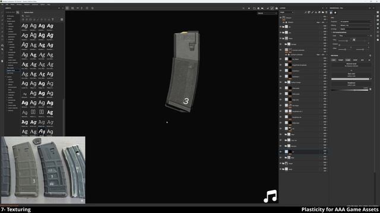Open the UV Wrap dropdown
This screenshot has height=213, width=380.
(355, 29)
